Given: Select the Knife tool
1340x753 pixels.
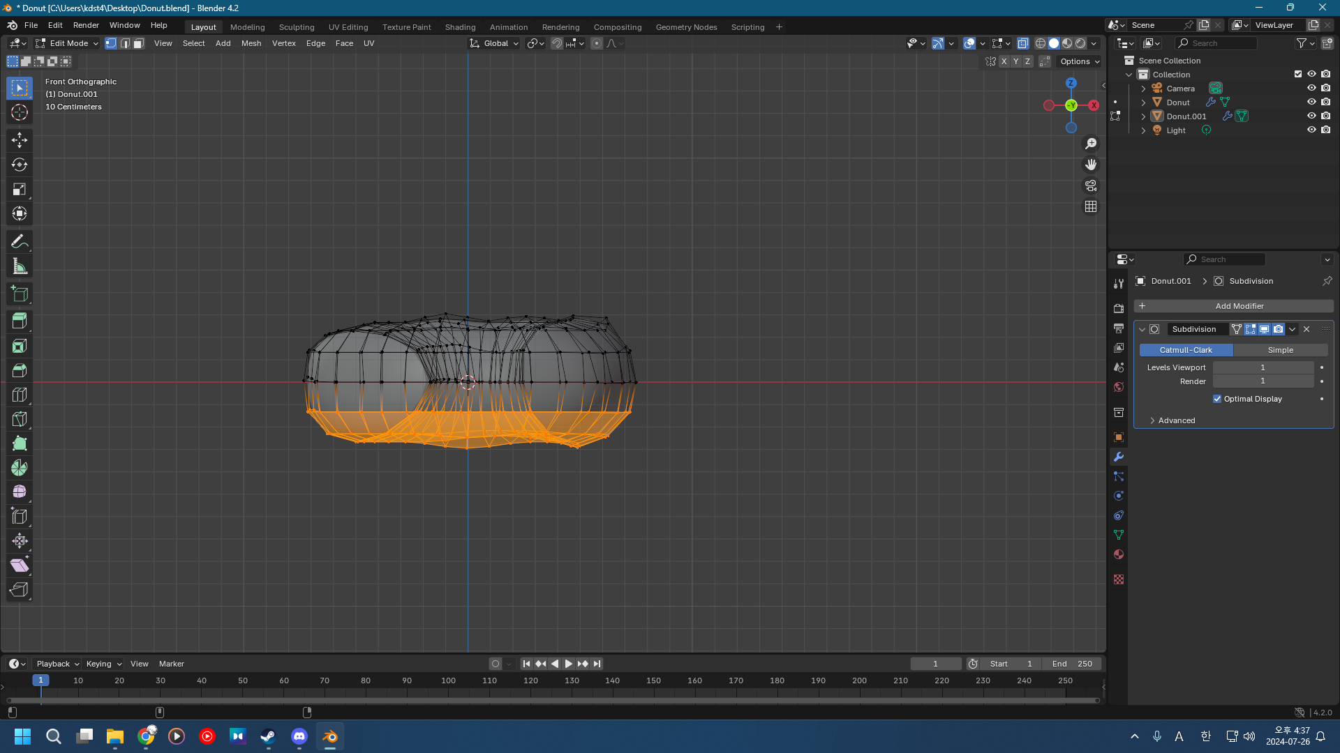Looking at the screenshot, I should click(x=20, y=419).
